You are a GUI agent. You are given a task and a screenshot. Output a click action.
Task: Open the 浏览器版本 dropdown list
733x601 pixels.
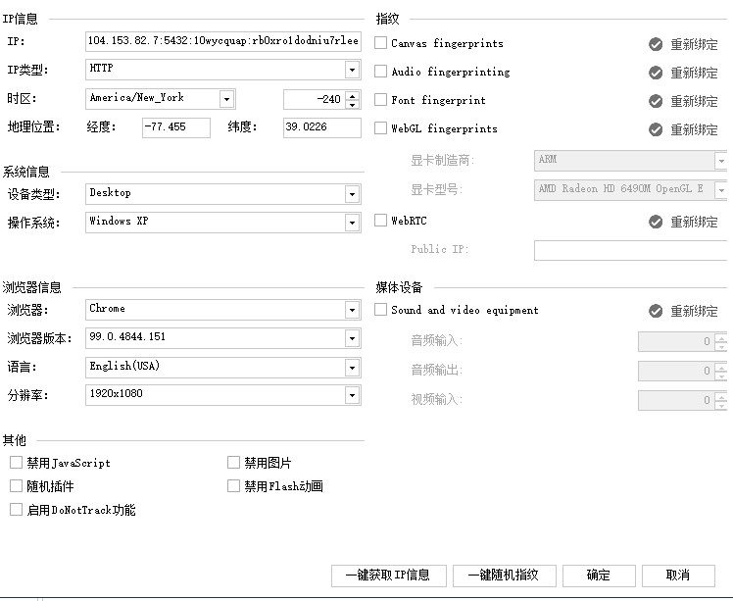click(x=352, y=338)
